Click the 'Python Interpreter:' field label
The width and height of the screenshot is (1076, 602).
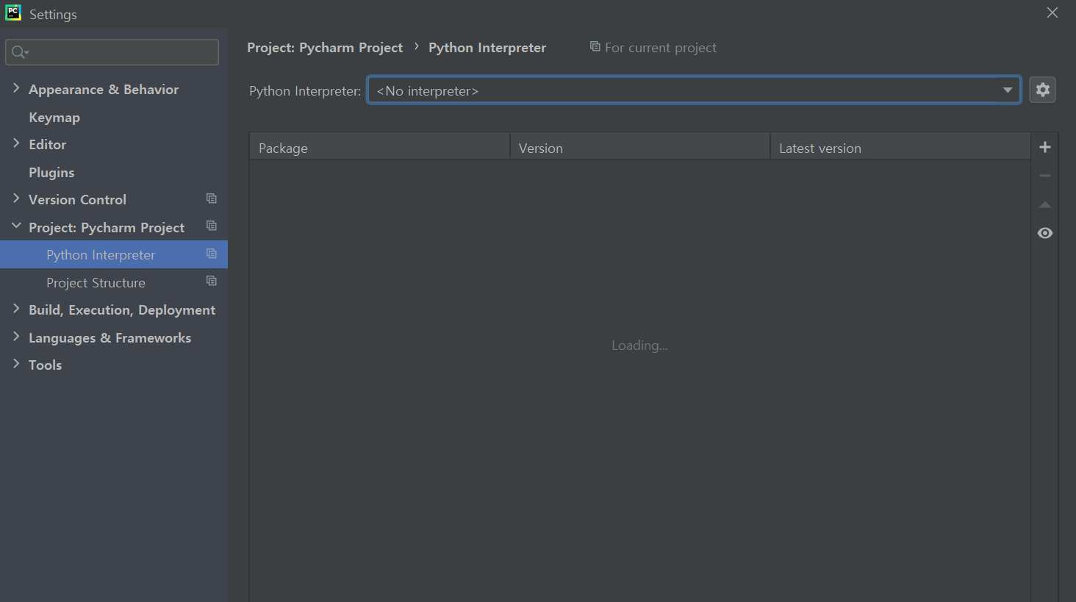point(305,91)
